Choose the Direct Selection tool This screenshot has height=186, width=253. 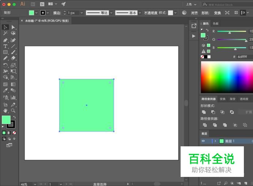coord(13,27)
